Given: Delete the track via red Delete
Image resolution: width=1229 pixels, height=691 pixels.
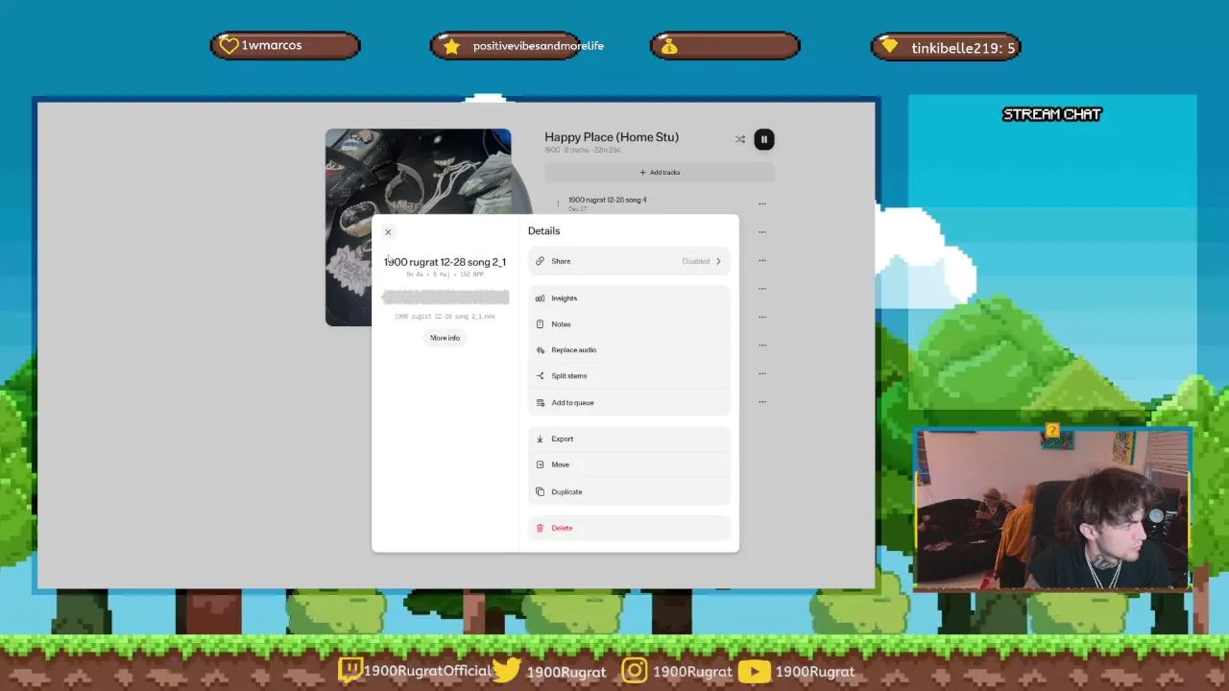Looking at the screenshot, I should (x=629, y=528).
